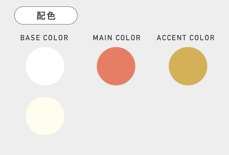The height and width of the screenshot is (155, 229).
Task: Choose the gold accent color swatch
Action: (x=188, y=66)
